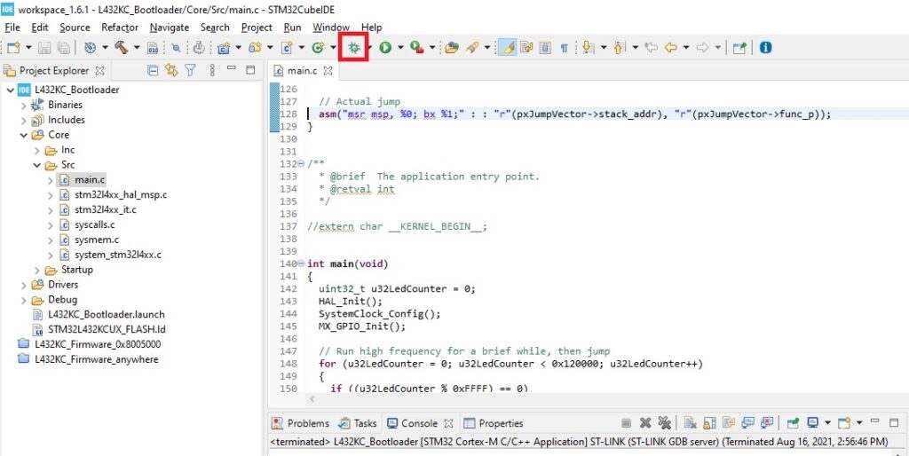Click the Debug bug icon in toolbar
Screen dimensions: 909x456
(354, 48)
